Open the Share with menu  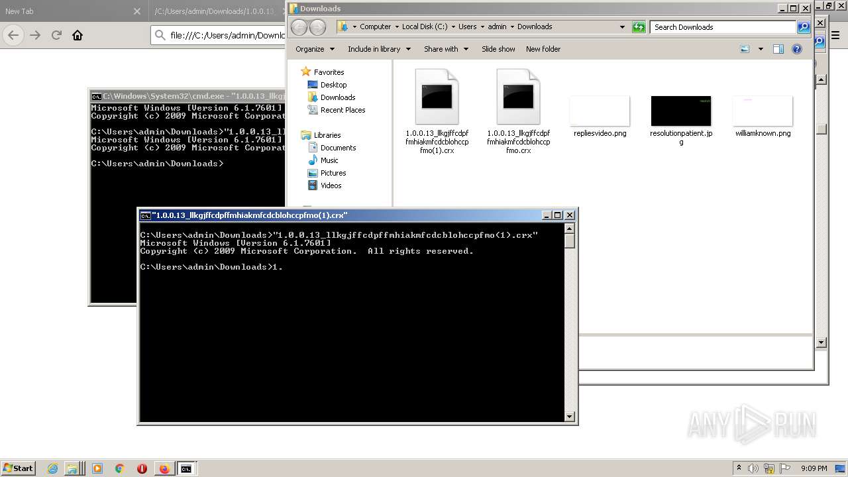click(x=446, y=49)
